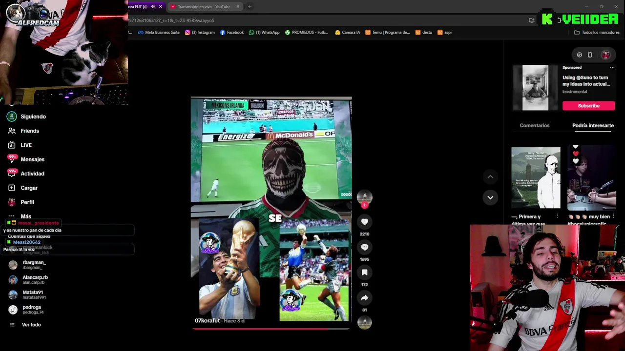Open the Camara IA bookmark
The image size is (625, 351).
(x=347, y=33)
